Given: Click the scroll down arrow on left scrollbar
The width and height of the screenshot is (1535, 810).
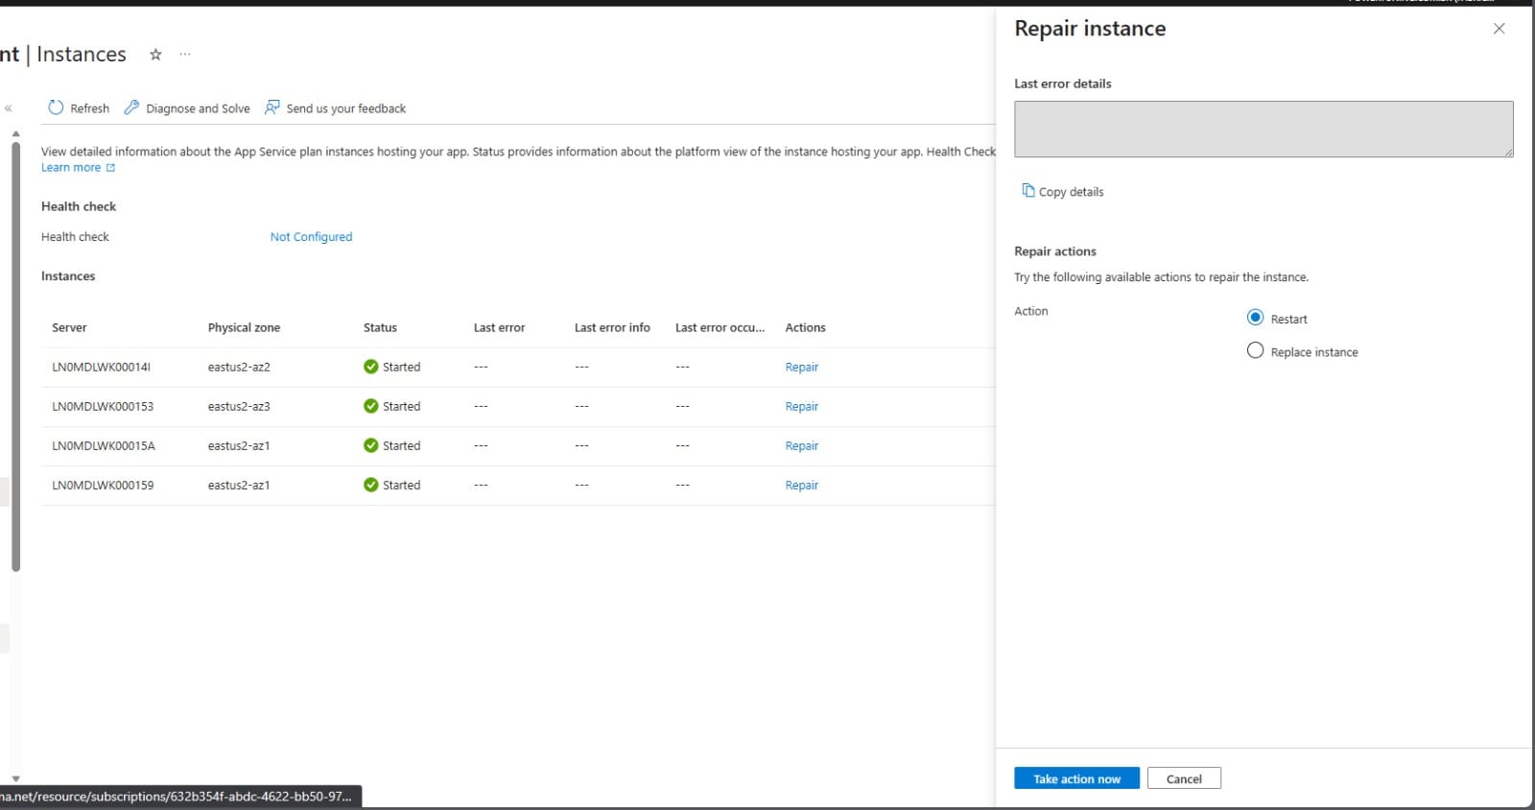Looking at the screenshot, I should point(15,778).
